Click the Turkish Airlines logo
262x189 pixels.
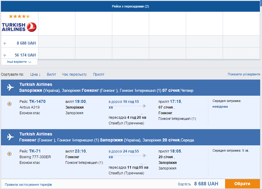coord(19,27)
